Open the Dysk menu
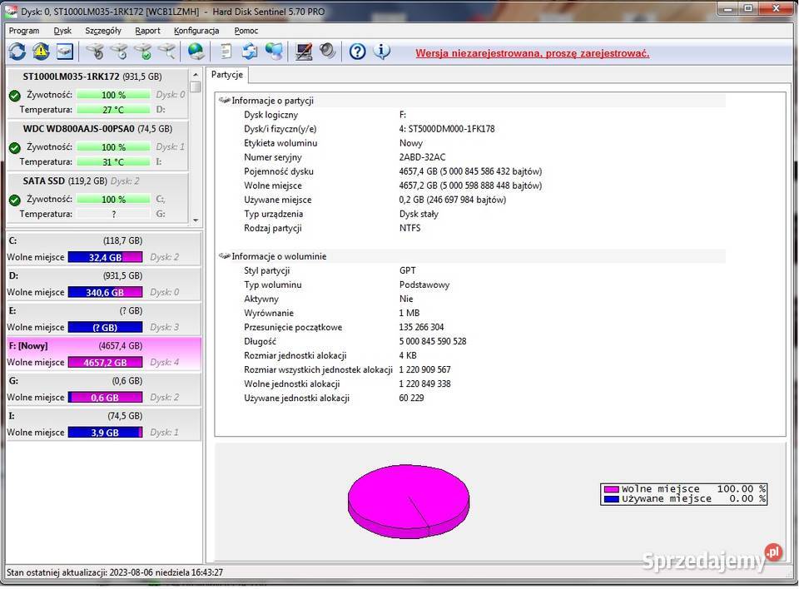 pos(62,31)
